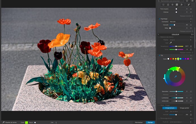Click the Température value field 5077

coord(187,46)
